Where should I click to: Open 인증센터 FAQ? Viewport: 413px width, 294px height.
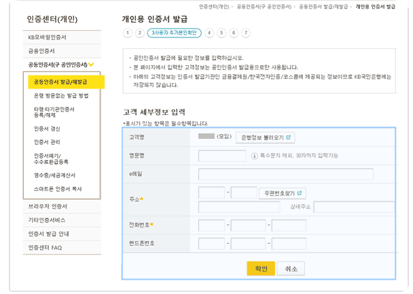click(x=62, y=248)
